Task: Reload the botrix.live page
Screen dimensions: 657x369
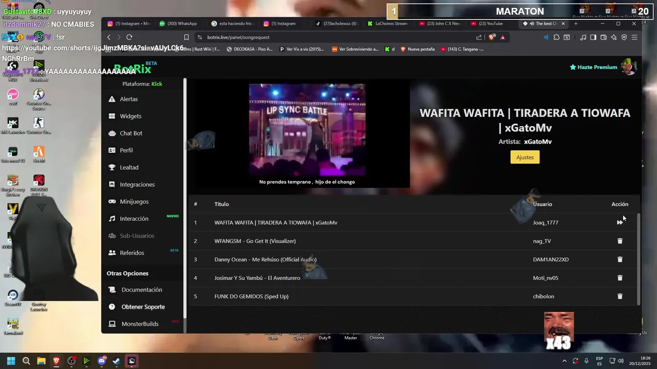Action: pos(129,37)
